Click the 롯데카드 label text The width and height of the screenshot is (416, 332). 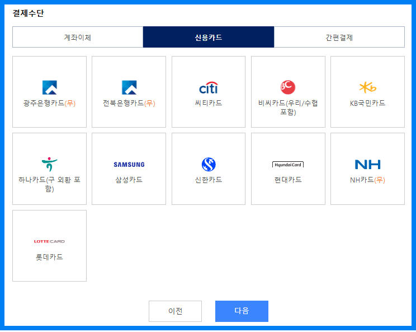click(x=49, y=257)
